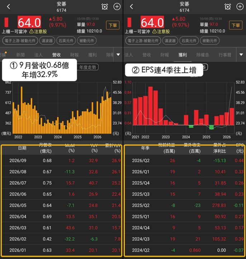Select the 2025/Q2 earnings row
The height and width of the screenshot is (259, 246).
tap(184, 205)
